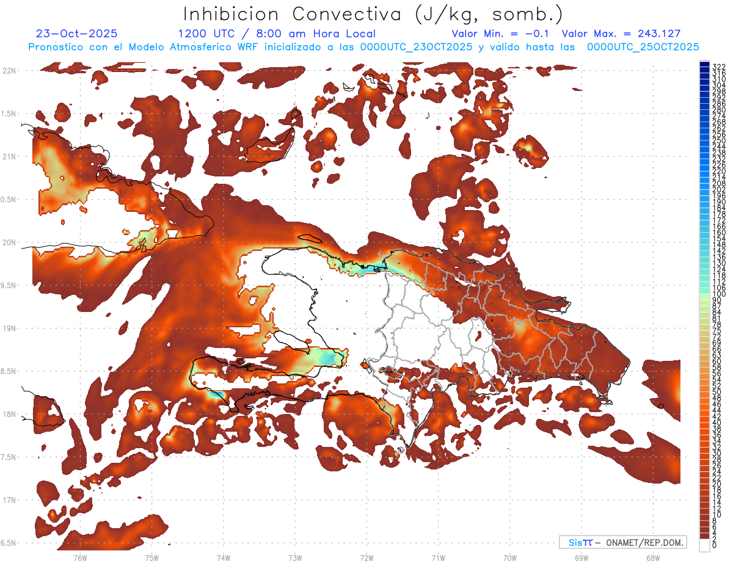Click the "Pronóstico con el Modelo Atmosferico WRF" line
This screenshot has width=733, height=566.
tap(363, 46)
